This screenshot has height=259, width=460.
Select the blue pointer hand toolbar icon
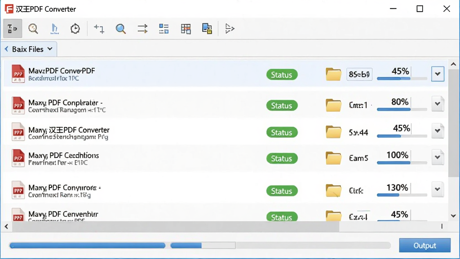[x=54, y=29]
